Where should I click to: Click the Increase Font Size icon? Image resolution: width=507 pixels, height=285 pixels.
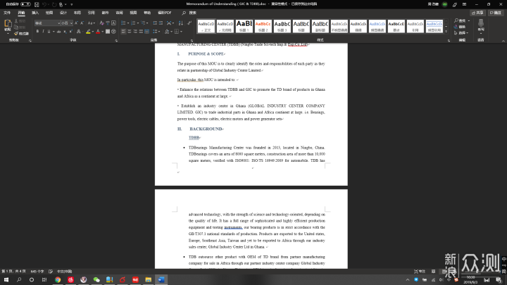[x=76, y=23]
